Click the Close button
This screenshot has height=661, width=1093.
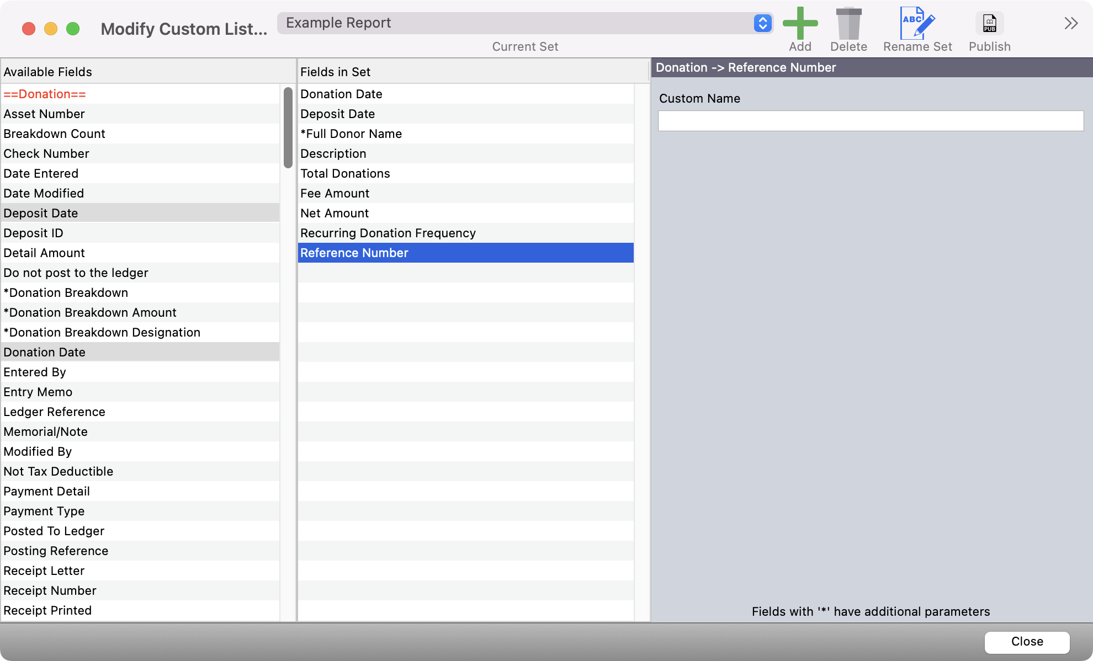[x=1027, y=642]
